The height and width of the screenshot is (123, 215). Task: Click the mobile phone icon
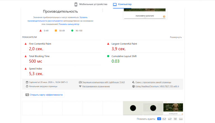[x=76, y=4]
